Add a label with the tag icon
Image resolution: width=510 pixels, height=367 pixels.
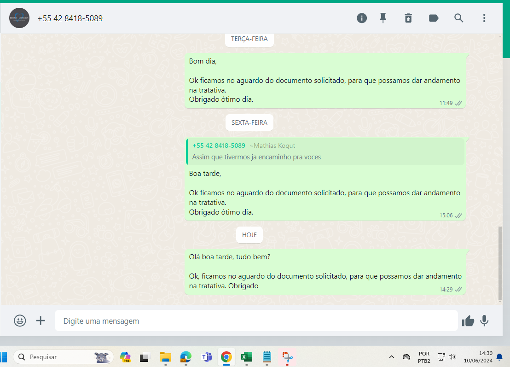pyautogui.click(x=434, y=18)
